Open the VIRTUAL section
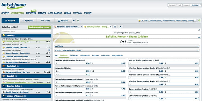The image size is (202, 101). (x=77, y=13)
